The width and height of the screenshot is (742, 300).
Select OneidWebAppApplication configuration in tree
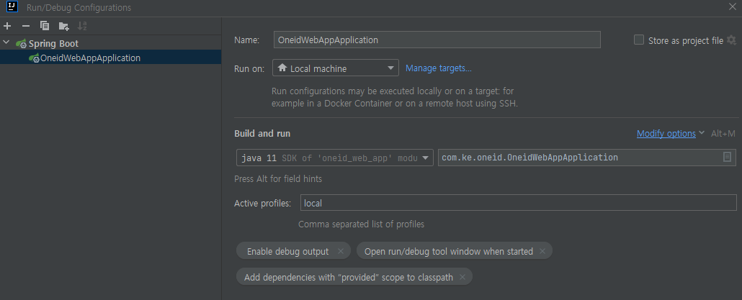111,58
